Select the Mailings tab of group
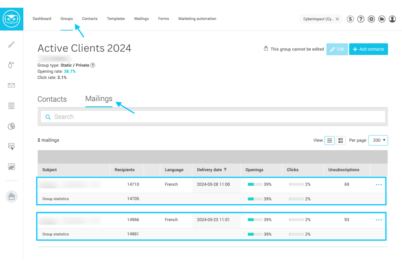The height and width of the screenshot is (268, 402). (x=99, y=99)
